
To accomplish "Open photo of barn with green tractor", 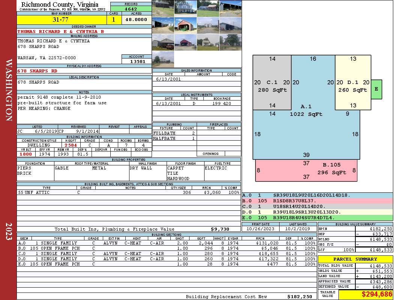I will click(185, 25).
